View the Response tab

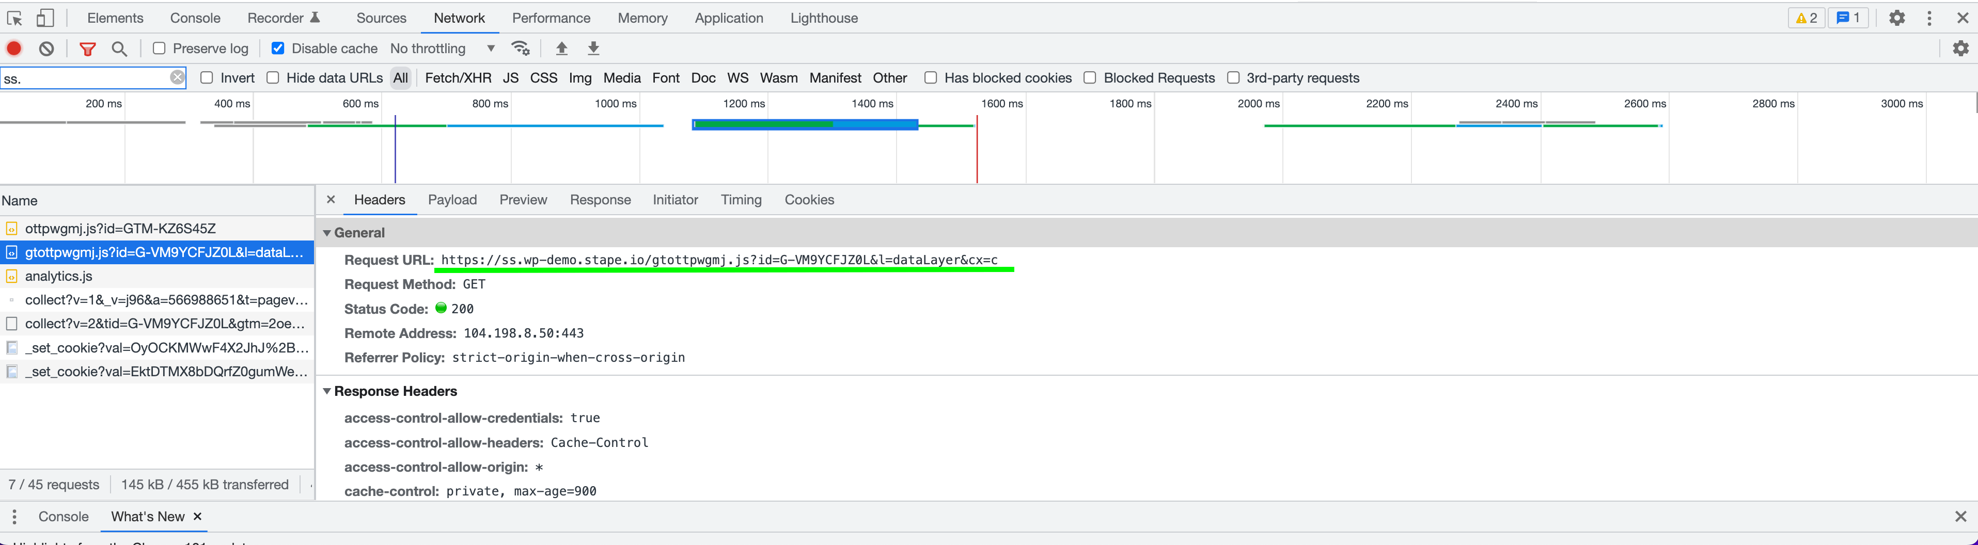pos(600,200)
